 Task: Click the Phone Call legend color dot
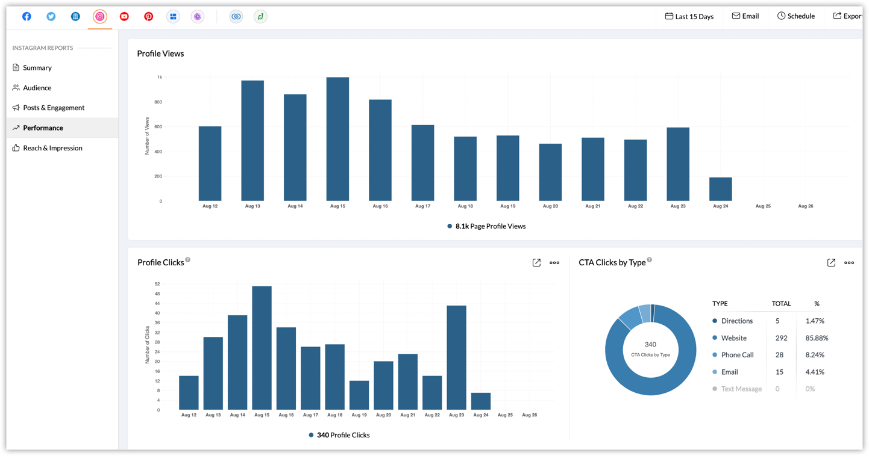[715, 355]
